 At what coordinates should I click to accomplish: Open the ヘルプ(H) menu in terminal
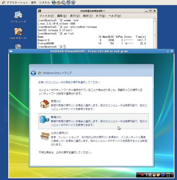click(115, 16)
